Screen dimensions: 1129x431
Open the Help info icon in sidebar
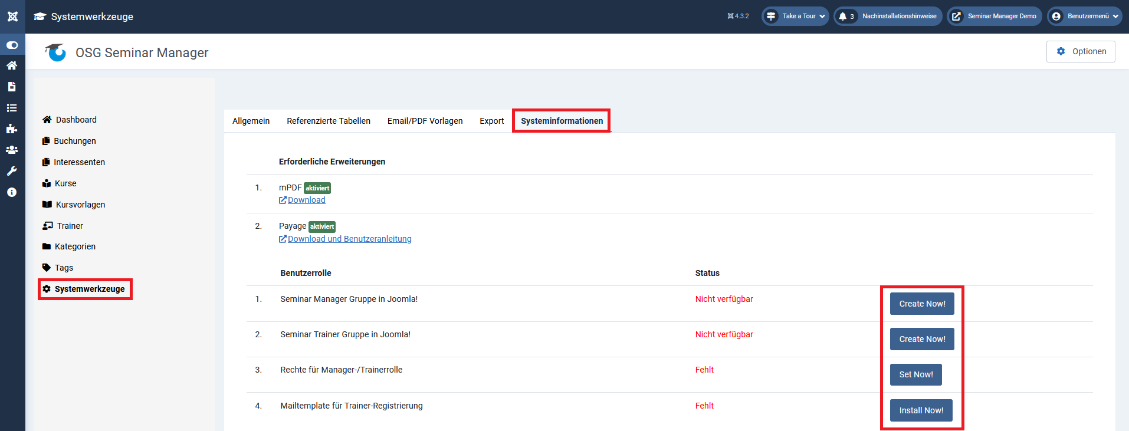(x=12, y=192)
